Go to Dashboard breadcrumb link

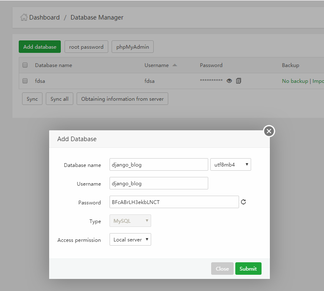pos(44,17)
